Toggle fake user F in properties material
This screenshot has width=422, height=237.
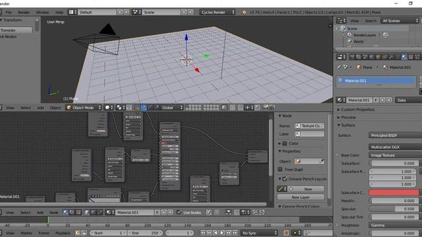coord(376,100)
